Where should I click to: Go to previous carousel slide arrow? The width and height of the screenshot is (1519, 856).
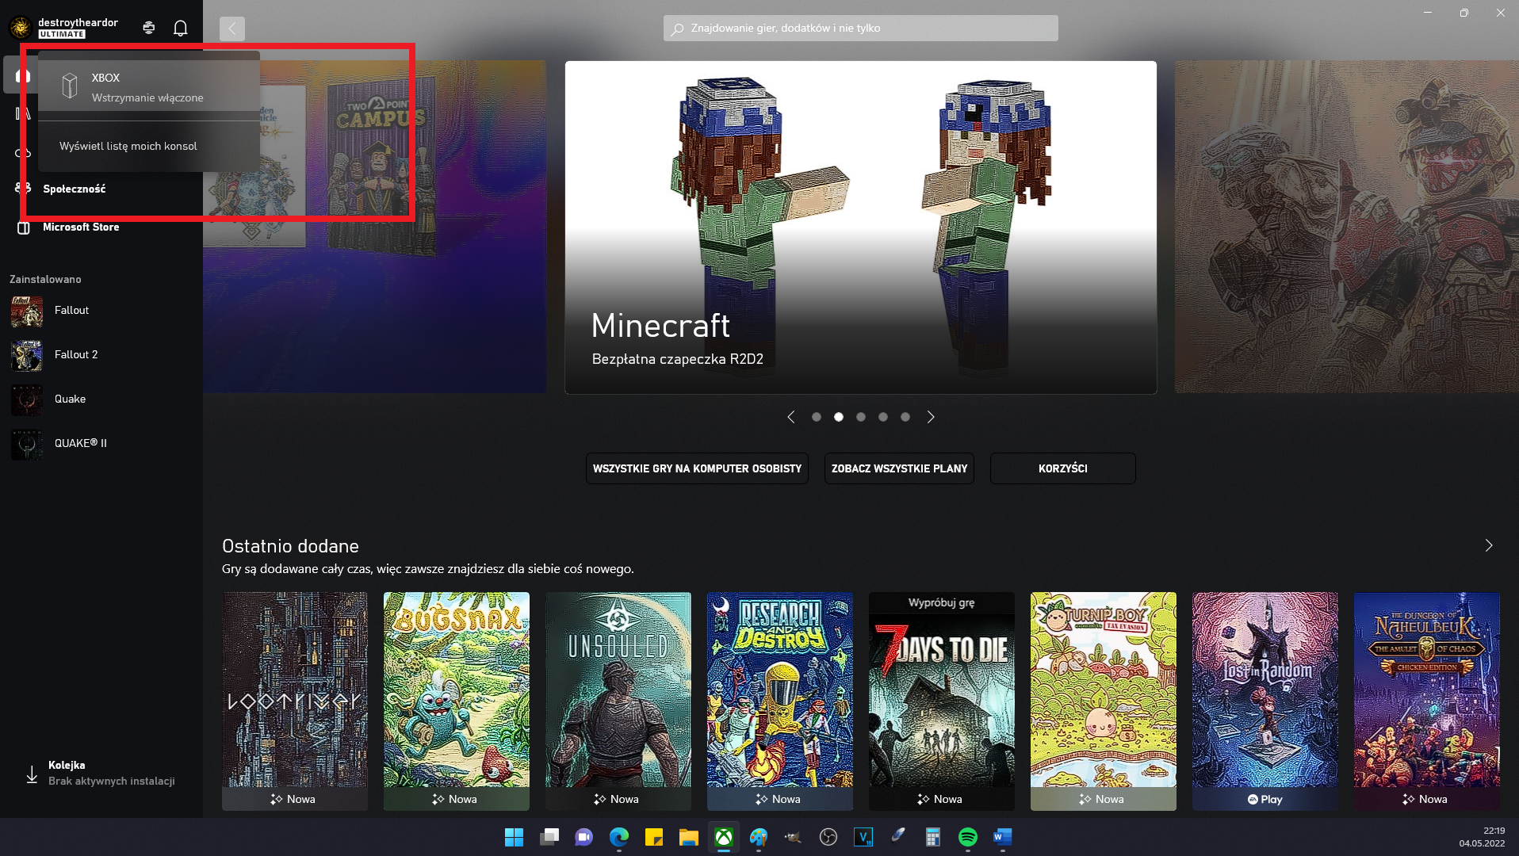[790, 417]
